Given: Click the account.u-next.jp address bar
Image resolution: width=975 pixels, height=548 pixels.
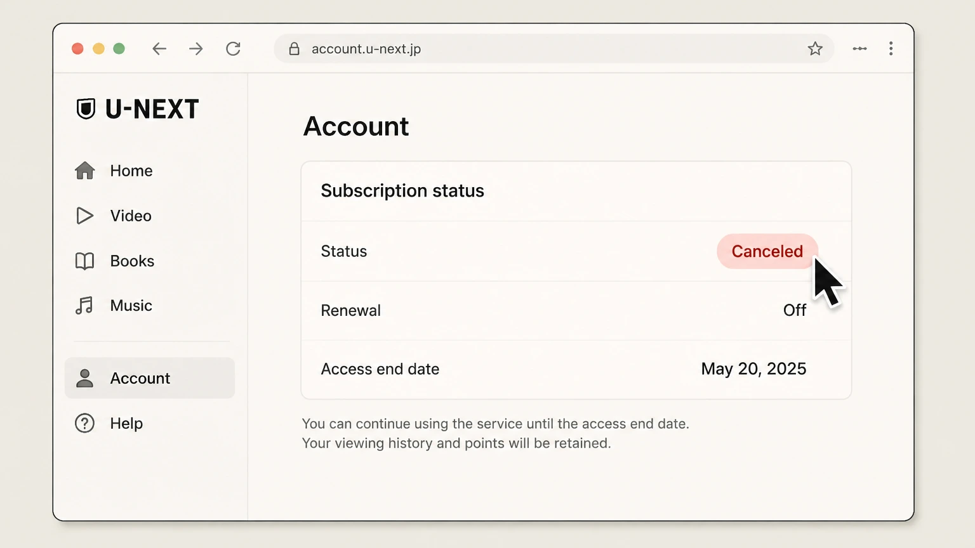Looking at the screenshot, I should [x=554, y=49].
